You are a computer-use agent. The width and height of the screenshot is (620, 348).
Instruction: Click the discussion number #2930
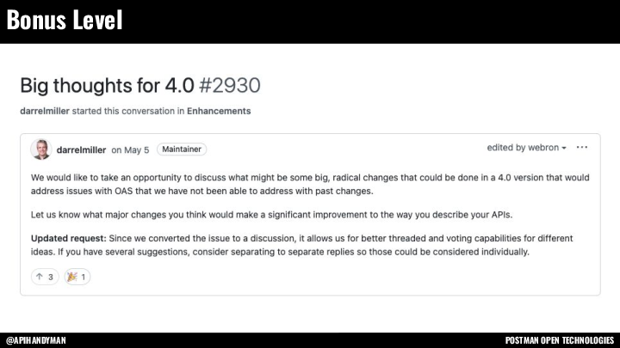pyautogui.click(x=229, y=86)
